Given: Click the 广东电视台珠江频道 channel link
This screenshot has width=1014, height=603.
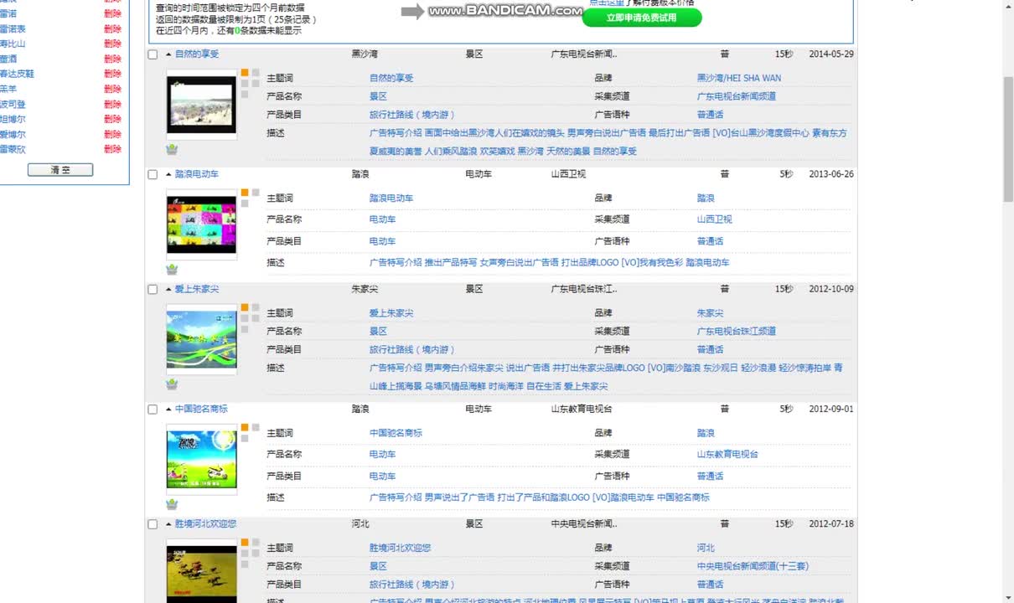Looking at the screenshot, I should [x=737, y=332].
